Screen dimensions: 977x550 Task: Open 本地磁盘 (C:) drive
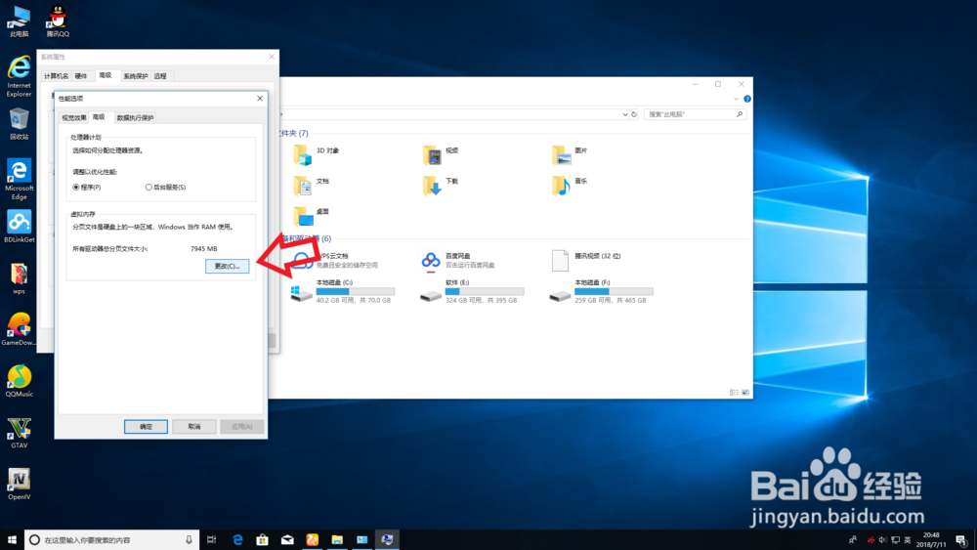pyautogui.click(x=343, y=291)
